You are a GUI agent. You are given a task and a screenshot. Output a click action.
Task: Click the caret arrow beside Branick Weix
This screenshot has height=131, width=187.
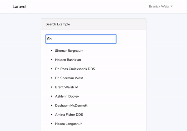pyautogui.click(x=172, y=7)
